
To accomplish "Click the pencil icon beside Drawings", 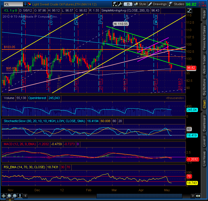I will coord(150,4).
